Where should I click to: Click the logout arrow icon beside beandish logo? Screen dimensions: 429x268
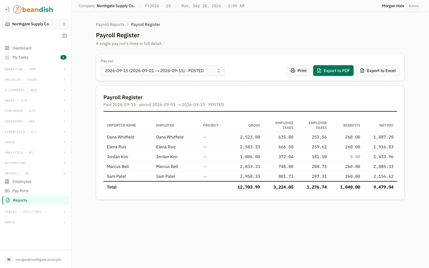[x=7, y=10]
